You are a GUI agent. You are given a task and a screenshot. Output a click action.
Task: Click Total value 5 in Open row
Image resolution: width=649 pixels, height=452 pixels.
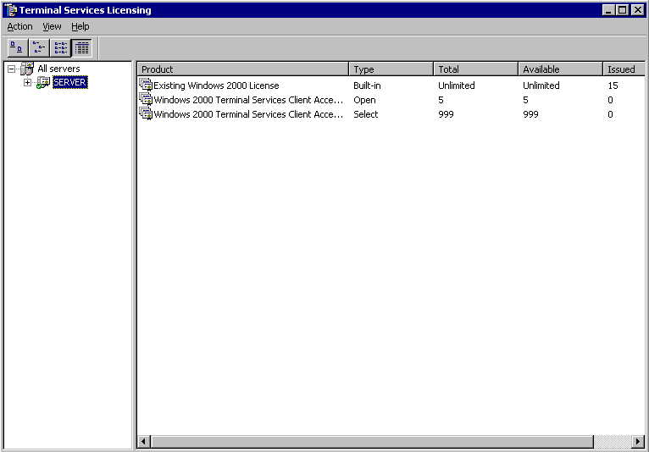click(441, 100)
